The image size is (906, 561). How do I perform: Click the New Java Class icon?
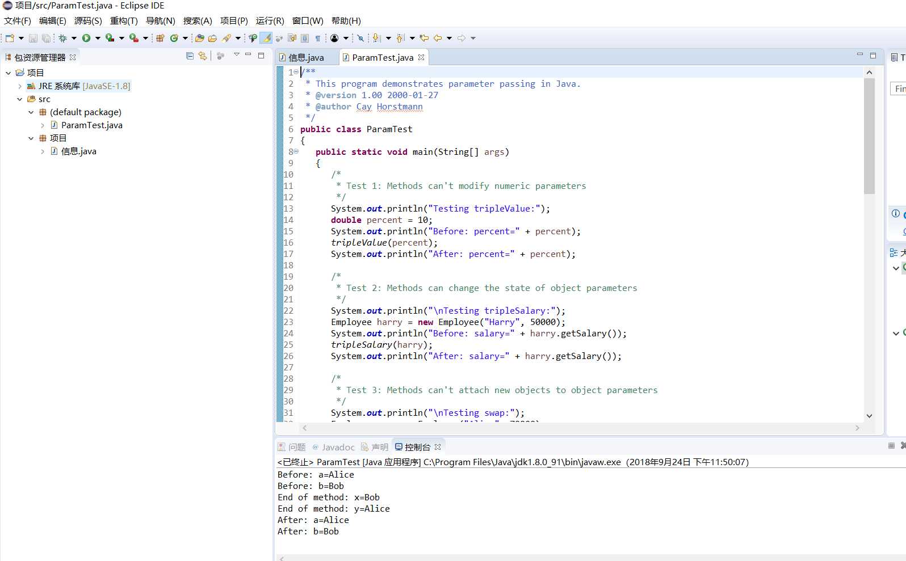coord(174,38)
